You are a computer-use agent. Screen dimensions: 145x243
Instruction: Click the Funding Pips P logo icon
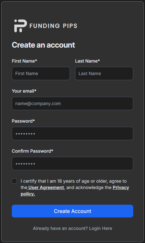coord(21,26)
